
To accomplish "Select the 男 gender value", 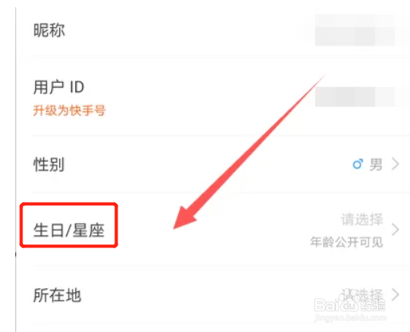I will tap(376, 164).
